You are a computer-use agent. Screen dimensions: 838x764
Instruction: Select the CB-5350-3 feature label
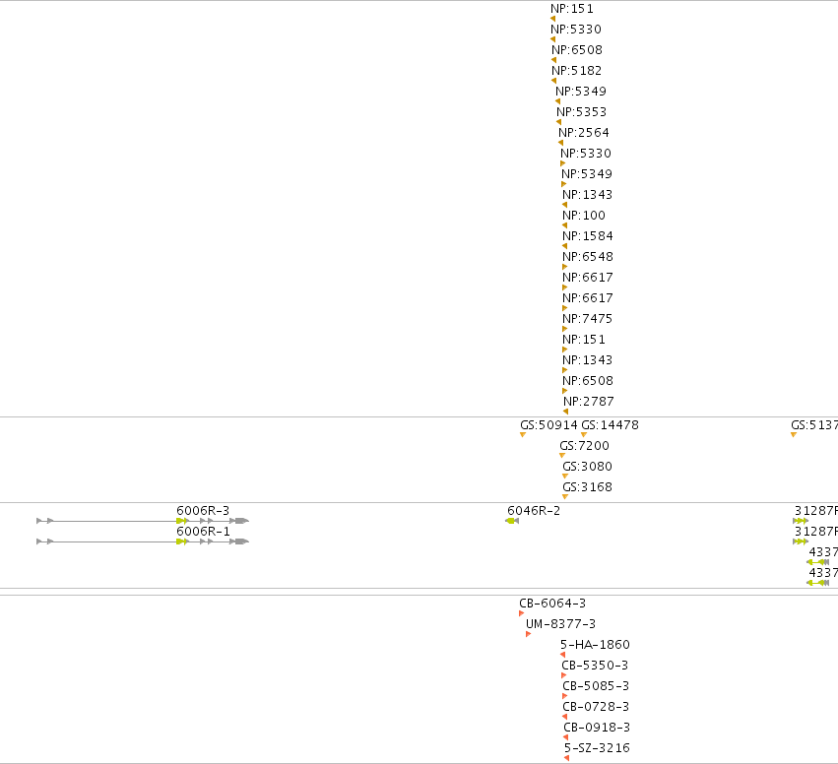[595, 666]
